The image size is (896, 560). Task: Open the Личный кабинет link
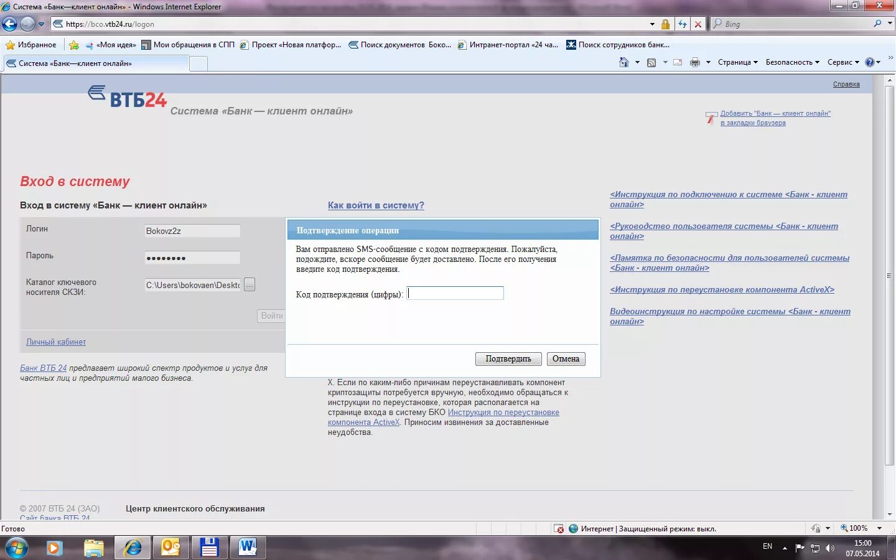56,342
